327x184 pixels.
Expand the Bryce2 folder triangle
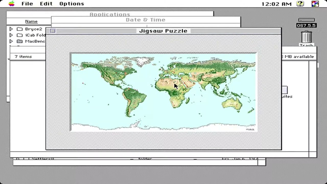(x=11, y=29)
